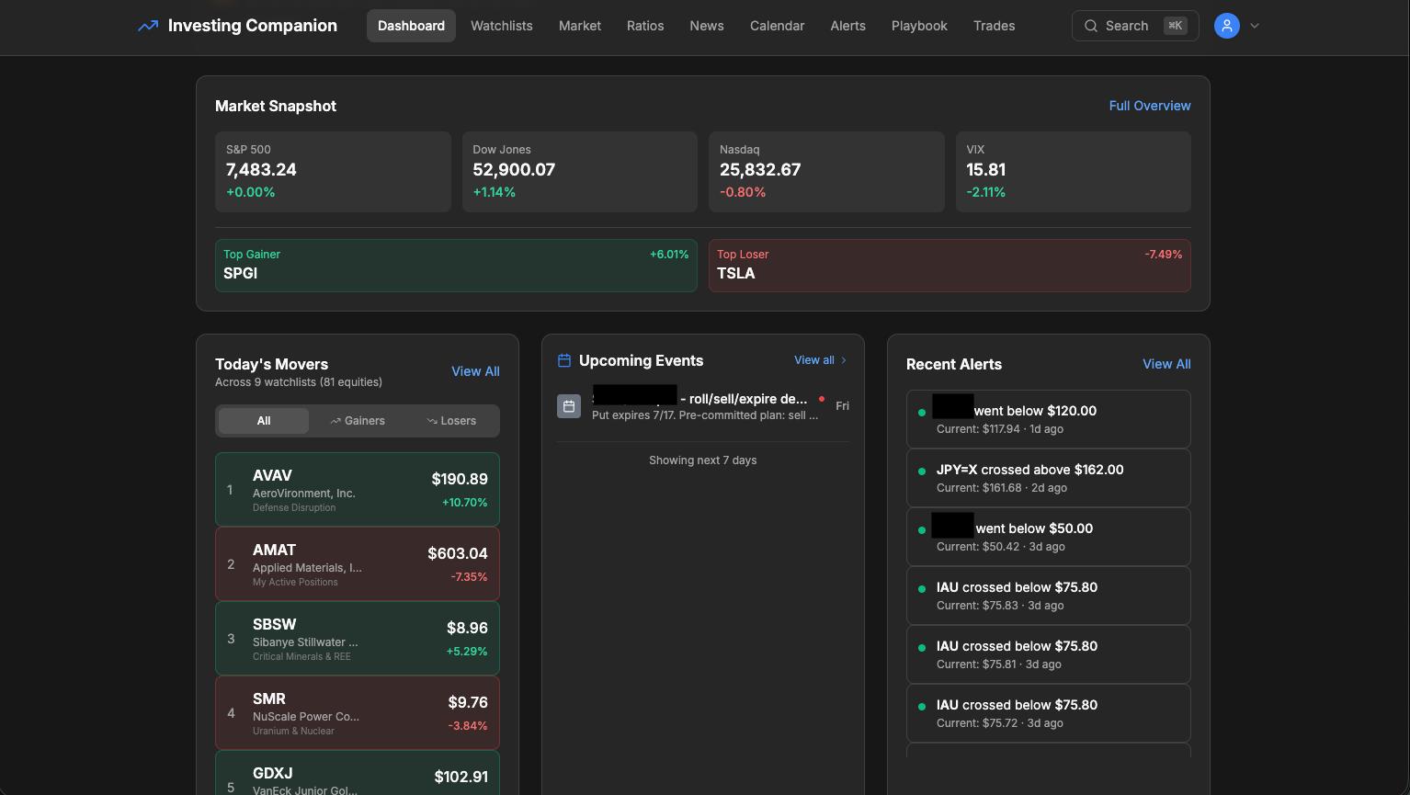Select the SMR NuScale Power row
The width and height of the screenshot is (1410, 795).
click(x=358, y=713)
